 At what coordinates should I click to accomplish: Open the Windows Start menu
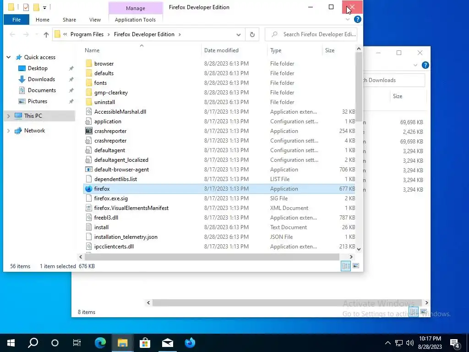(x=11, y=343)
